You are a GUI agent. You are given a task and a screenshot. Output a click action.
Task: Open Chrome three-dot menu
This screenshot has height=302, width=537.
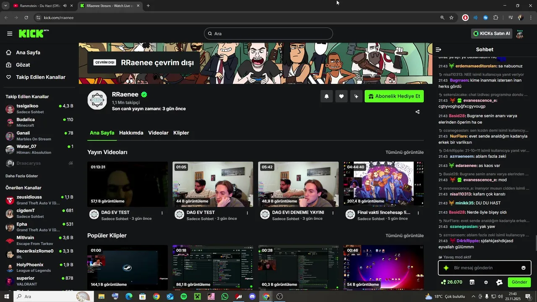pos(530,18)
